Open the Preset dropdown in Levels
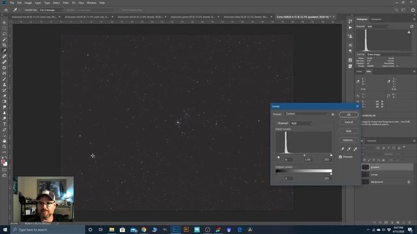417x234 pixels. click(307, 114)
